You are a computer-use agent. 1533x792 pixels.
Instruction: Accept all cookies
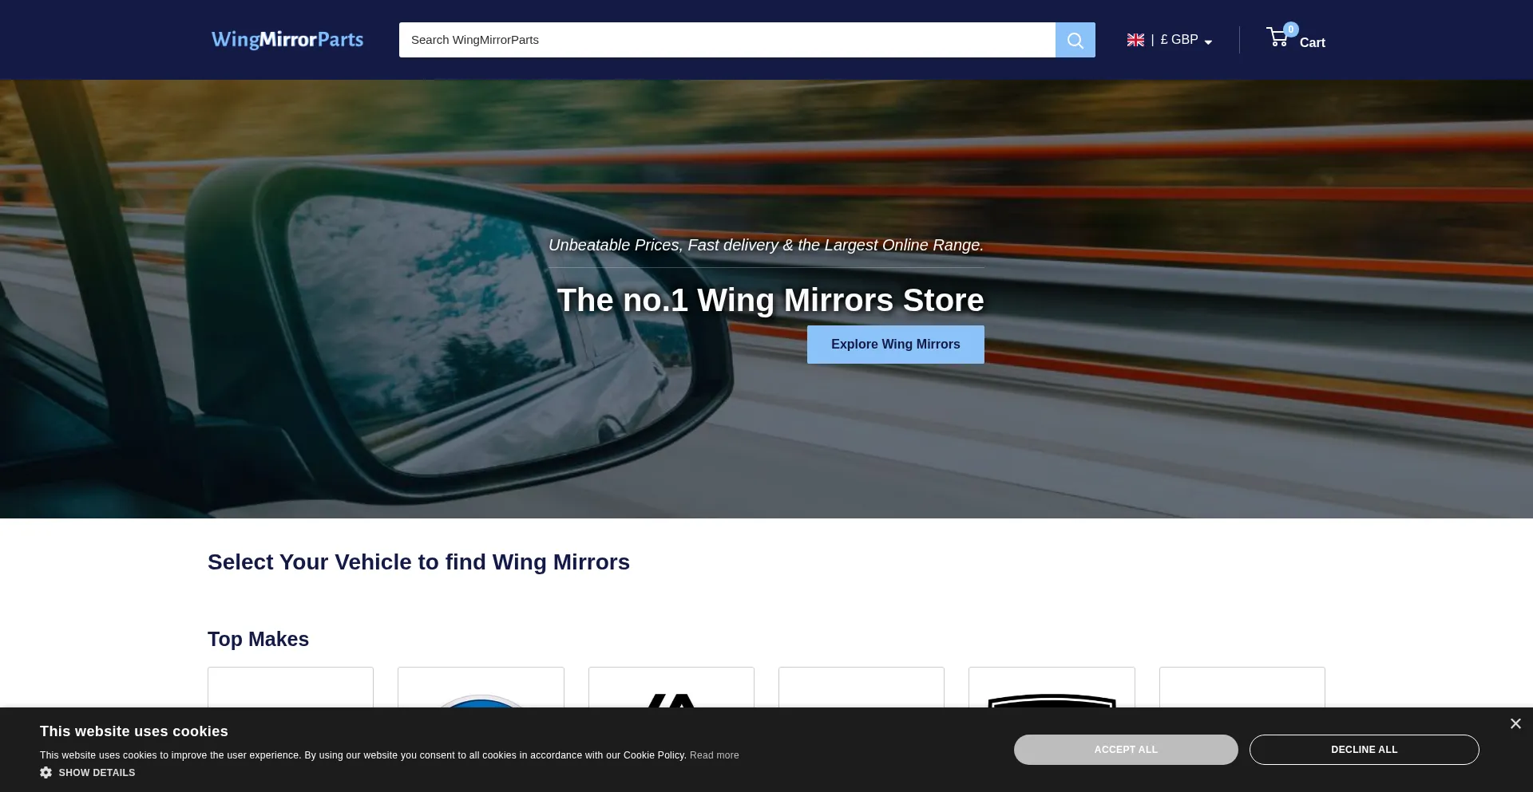(1125, 750)
